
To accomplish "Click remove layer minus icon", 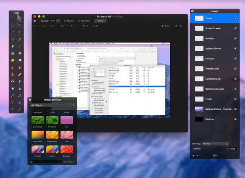I will point(198,156).
